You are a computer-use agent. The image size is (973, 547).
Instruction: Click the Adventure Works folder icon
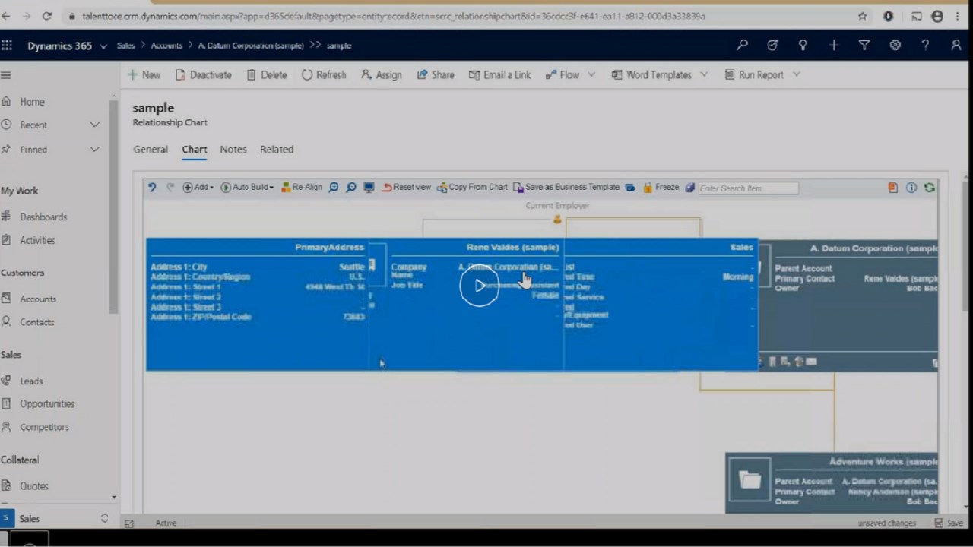[x=750, y=479]
